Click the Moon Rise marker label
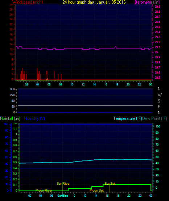 [x=44, y=190]
